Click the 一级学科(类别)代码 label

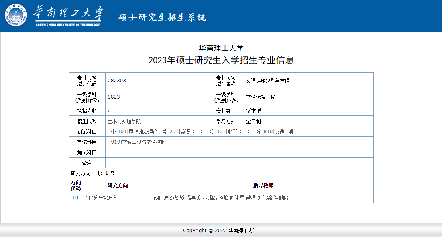(87, 97)
